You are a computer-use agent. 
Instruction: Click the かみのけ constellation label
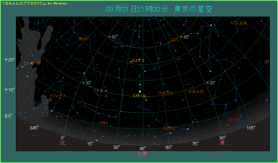(196, 91)
